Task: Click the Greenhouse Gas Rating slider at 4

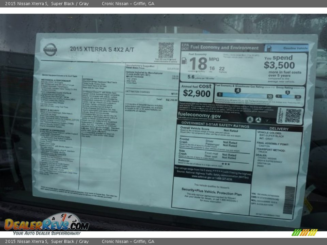Action: 238,91
